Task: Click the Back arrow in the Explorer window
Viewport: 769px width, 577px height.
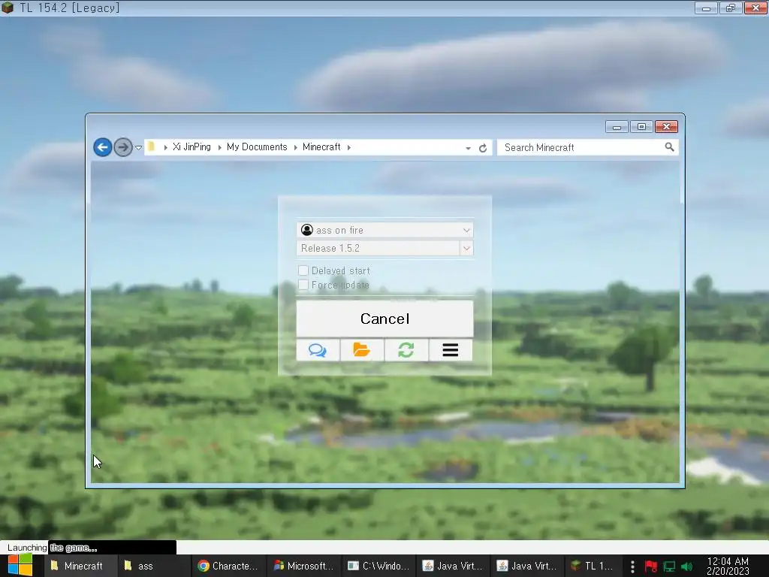Action: (x=102, y=147)
